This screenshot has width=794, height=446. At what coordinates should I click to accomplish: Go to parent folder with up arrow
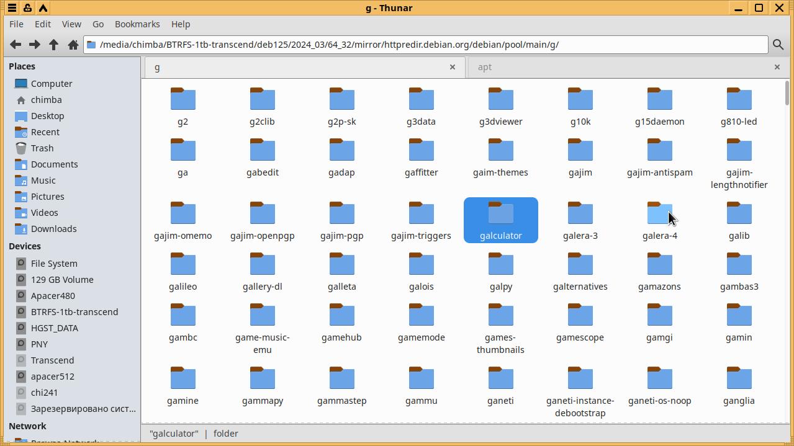click(x=54, y=45)
